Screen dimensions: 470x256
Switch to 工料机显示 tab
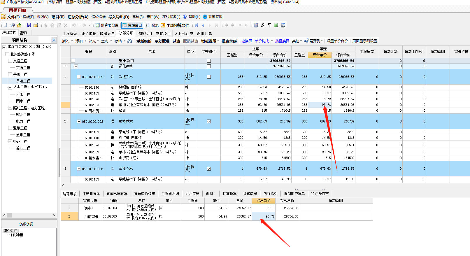click(x=91, y=194)
